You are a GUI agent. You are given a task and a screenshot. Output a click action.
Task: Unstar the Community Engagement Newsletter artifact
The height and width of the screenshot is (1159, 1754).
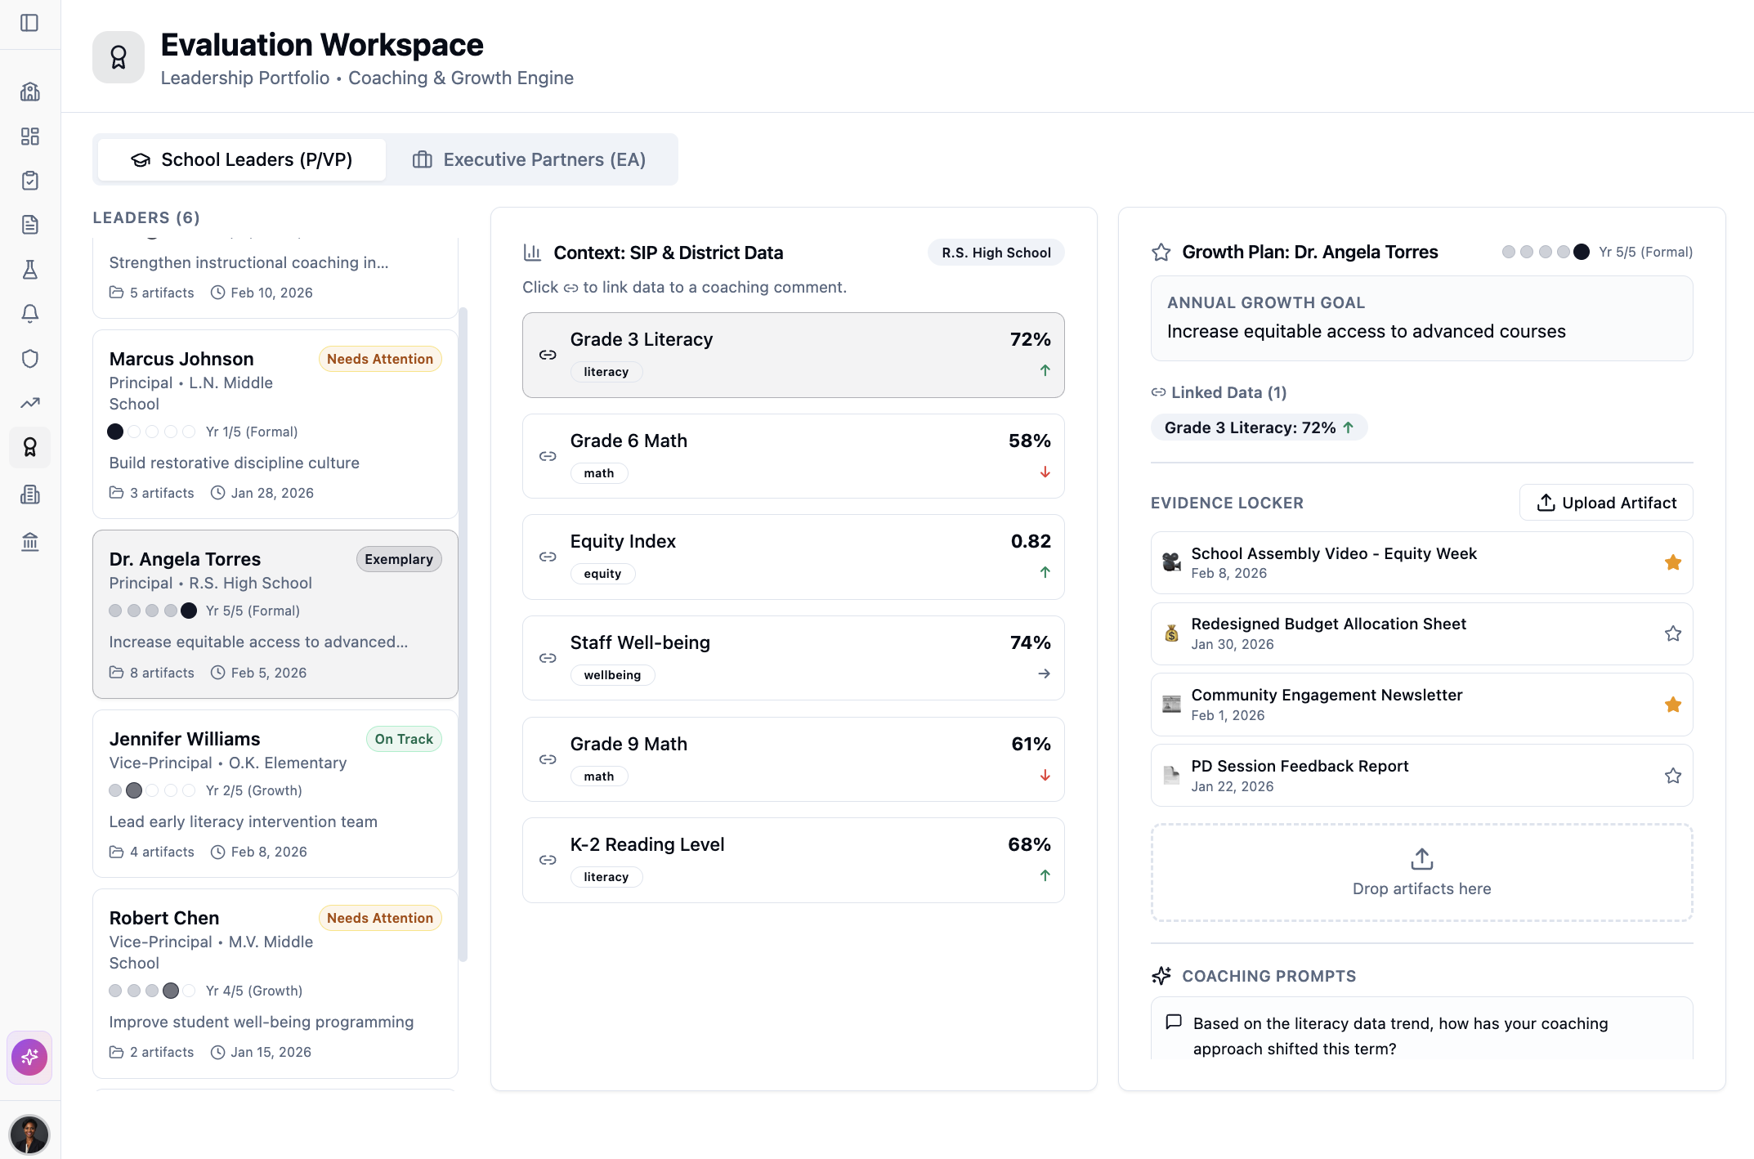pyautogui.click(x=1673, y=704)
